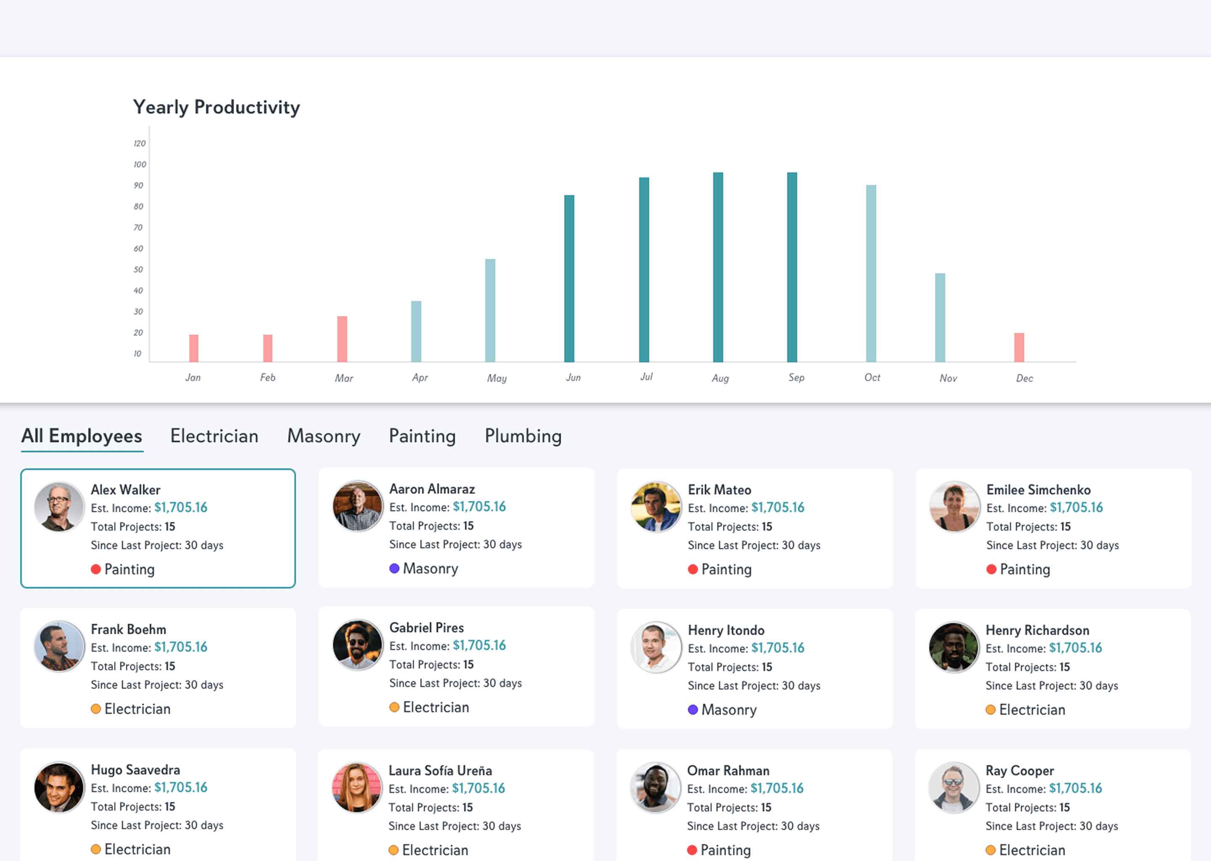
Task: Select the Aaron Almaraz name
Action: pos(431,489)
